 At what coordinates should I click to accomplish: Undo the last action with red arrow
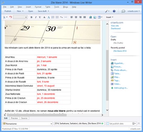pyautogui.click(x=10, y=17)
